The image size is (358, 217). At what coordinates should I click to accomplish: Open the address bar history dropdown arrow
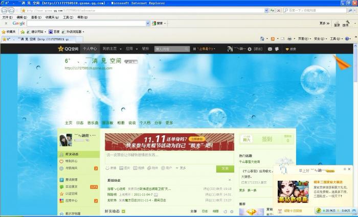[266, 11]
